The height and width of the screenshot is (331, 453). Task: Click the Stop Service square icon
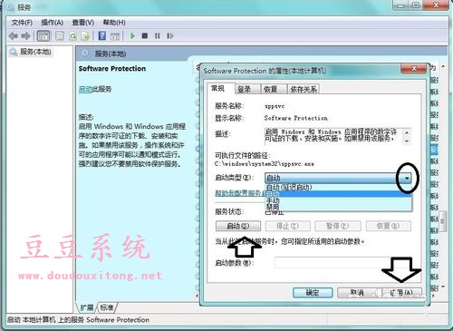tap(145, 36)
